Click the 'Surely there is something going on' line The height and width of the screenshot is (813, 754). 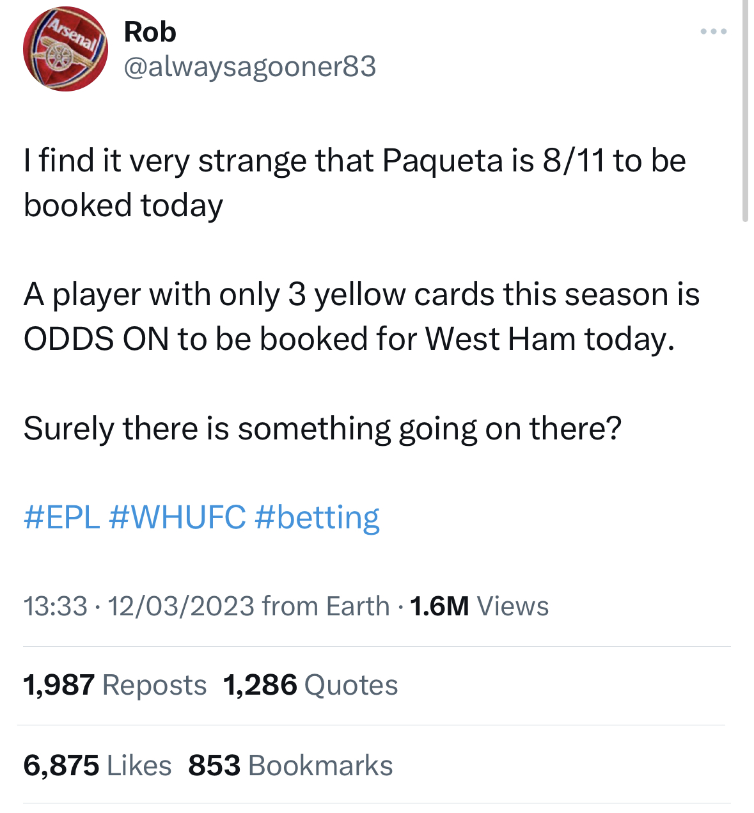(323, 429)
